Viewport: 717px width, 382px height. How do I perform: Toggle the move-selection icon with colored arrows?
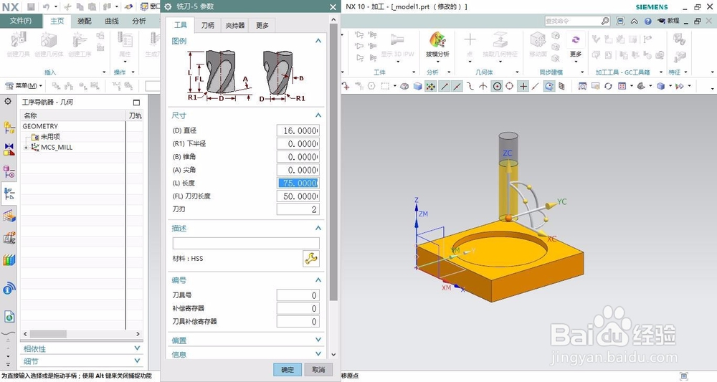[431, 86]
